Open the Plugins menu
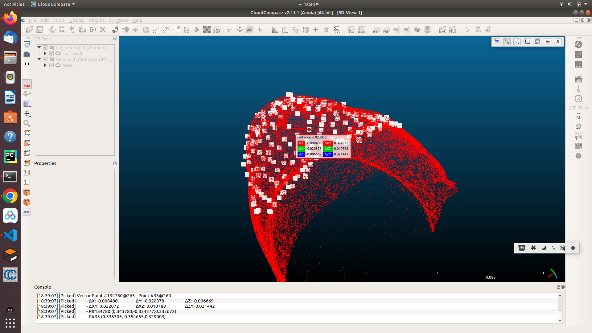592x333 pixels. click(x=97, y=20)
